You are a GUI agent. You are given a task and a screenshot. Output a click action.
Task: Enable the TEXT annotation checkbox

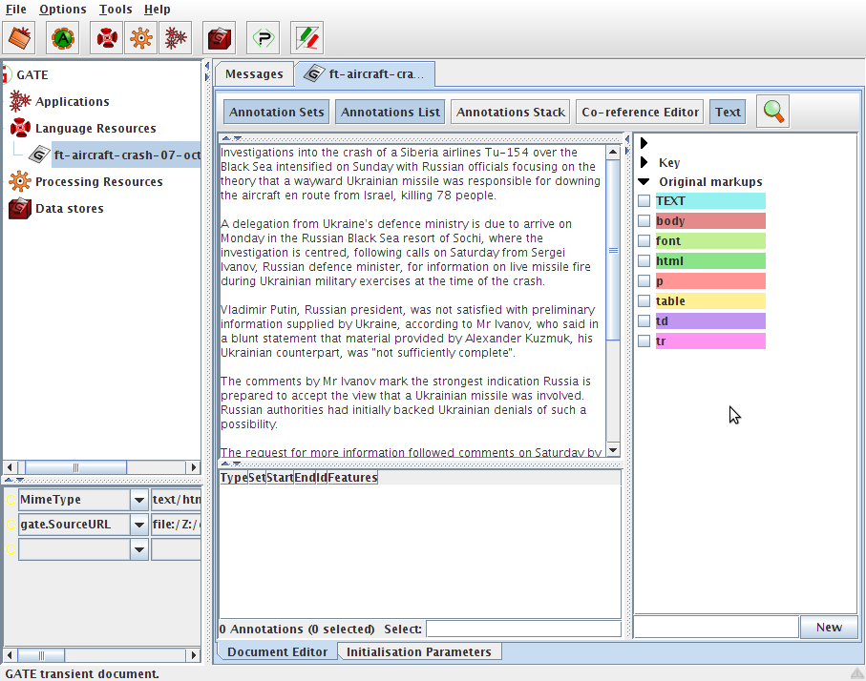[644, 201]
